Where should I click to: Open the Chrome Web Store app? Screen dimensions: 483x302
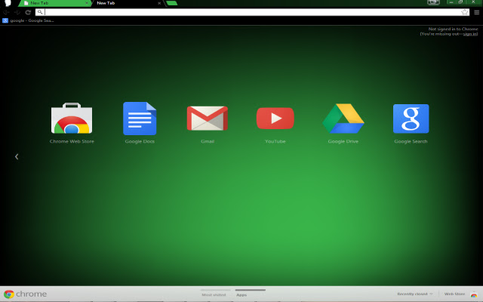pos(72,119)
